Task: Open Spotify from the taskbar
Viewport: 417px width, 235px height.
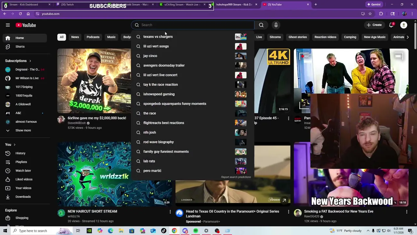Action: click(x=195, y=231)
